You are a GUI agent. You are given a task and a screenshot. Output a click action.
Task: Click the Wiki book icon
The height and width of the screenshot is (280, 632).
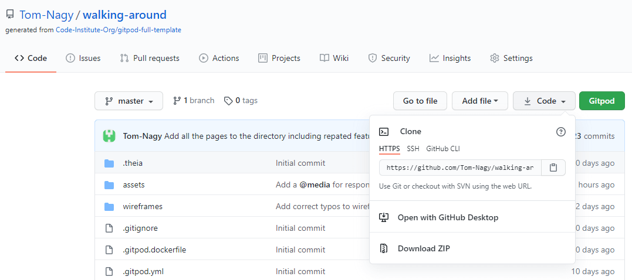(324, 59)
